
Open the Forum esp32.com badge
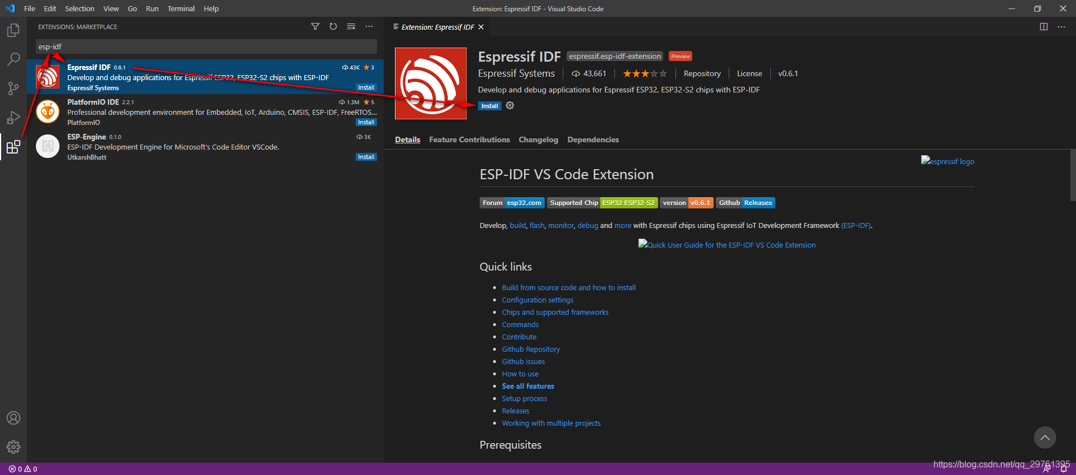[x=512, y=203]
